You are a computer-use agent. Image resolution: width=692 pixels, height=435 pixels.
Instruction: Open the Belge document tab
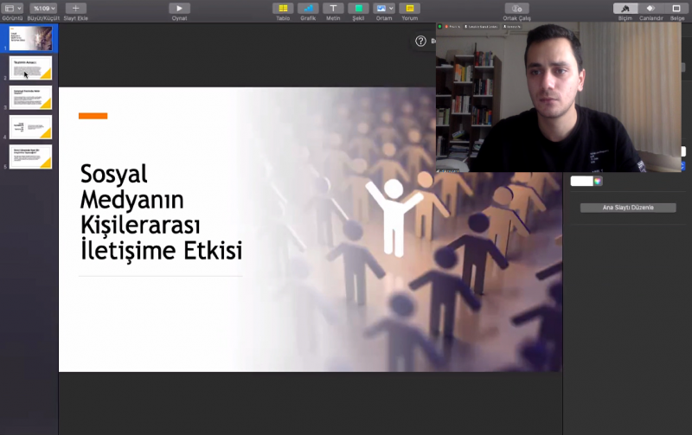(x=677, y=9)
